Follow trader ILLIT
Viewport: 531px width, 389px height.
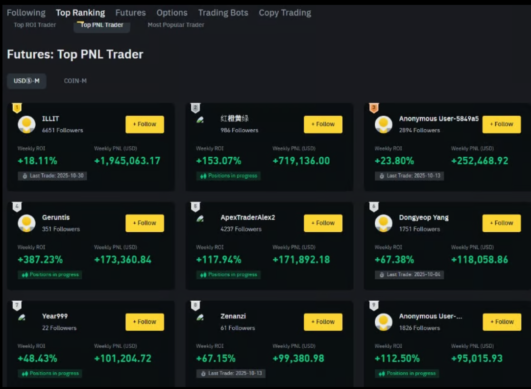click(x=145, y=124)
